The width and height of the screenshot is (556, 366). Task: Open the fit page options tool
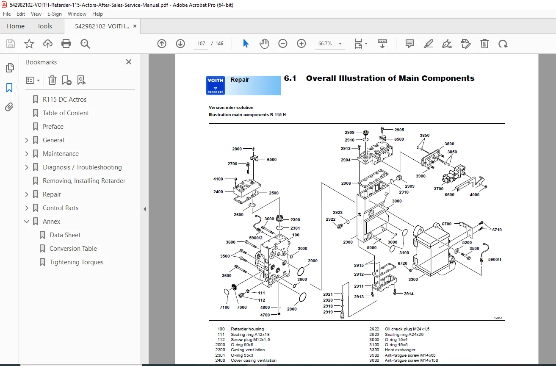coord(361,44)
